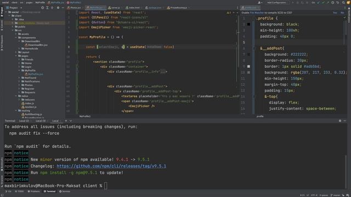Click the collapse all icon in Project panel toolbar
Image resolution: width=351 pixels, height=197 pixels.
[x=52, y=8]
